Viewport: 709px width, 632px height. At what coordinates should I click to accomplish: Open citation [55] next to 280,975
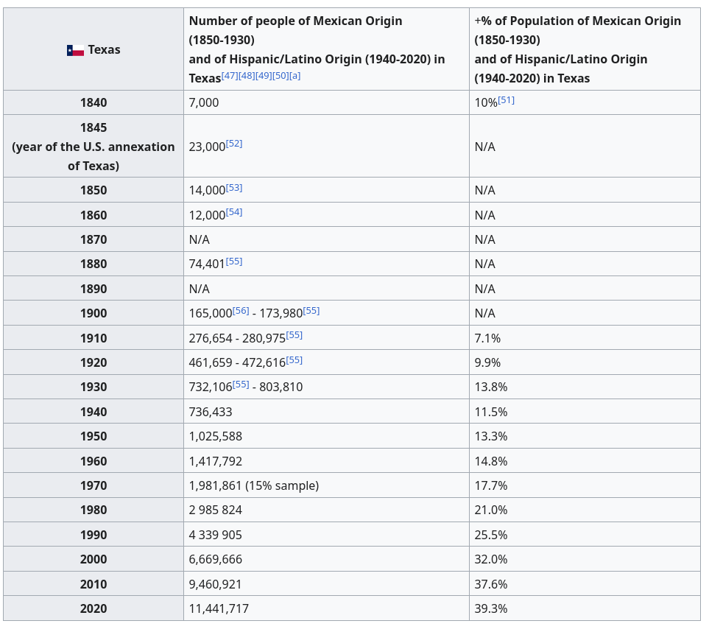tap(294, 335)
